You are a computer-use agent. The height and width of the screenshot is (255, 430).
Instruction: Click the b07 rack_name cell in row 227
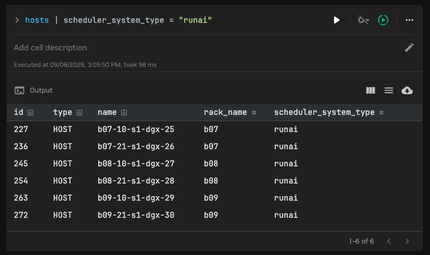[x=211, y=129]
